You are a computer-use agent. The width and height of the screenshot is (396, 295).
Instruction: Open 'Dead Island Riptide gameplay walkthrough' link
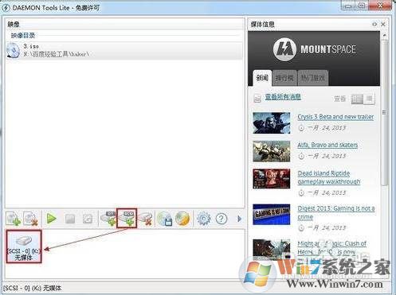(x=329, y=177)
